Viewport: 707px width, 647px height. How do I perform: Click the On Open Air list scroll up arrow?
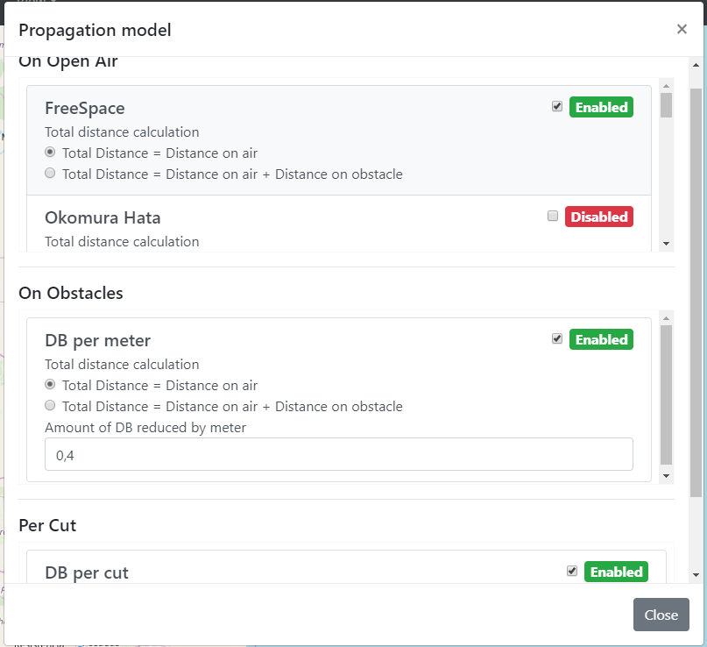coord(666,86)
